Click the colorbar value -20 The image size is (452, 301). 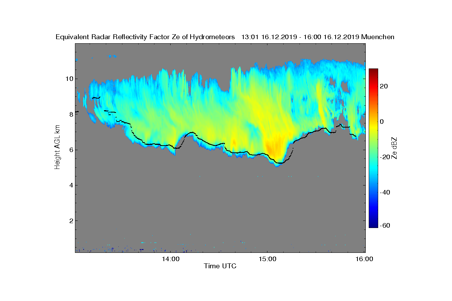point(385,157)
